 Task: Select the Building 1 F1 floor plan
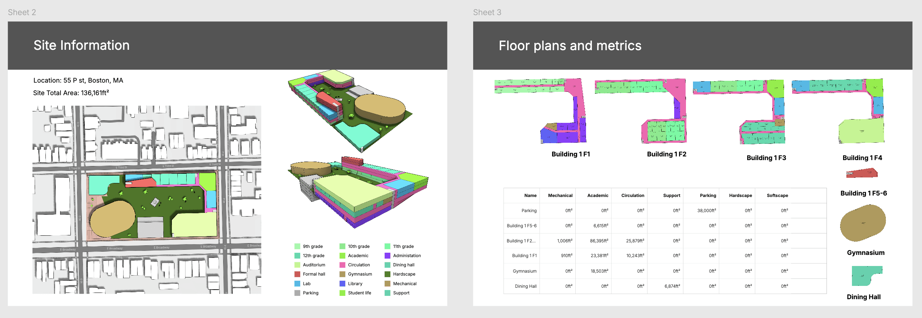(x=540, y=111)
